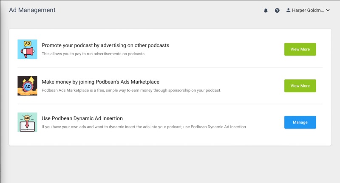Click the Ads Marketplace coins thumbnail
This screenshot has height=183, width=340.
27,86
